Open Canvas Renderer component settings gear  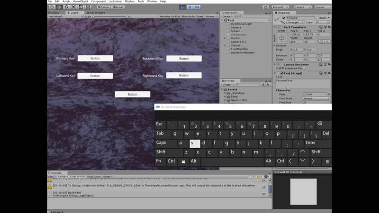(329, 64)
